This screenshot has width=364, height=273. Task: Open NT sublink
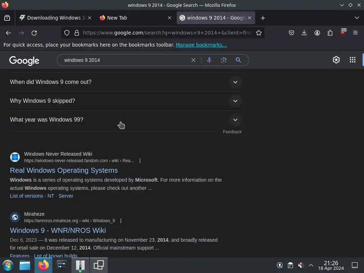coord(51,196)
